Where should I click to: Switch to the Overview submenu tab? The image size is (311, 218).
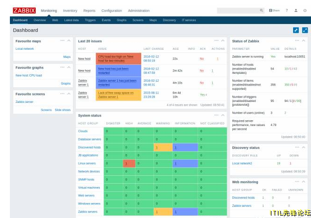point(40,20)
